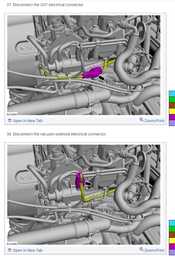Select the lavender swatch beside step 38 image
This screenshot has height=257, width=175.
[x=172, y=252]
